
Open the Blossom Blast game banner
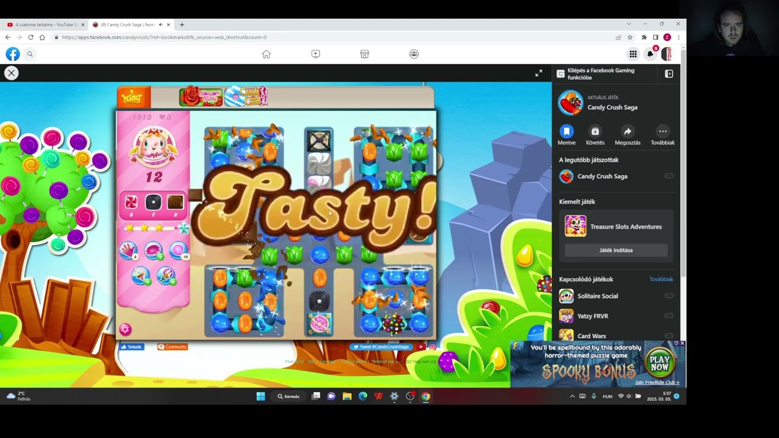[201, 96]
